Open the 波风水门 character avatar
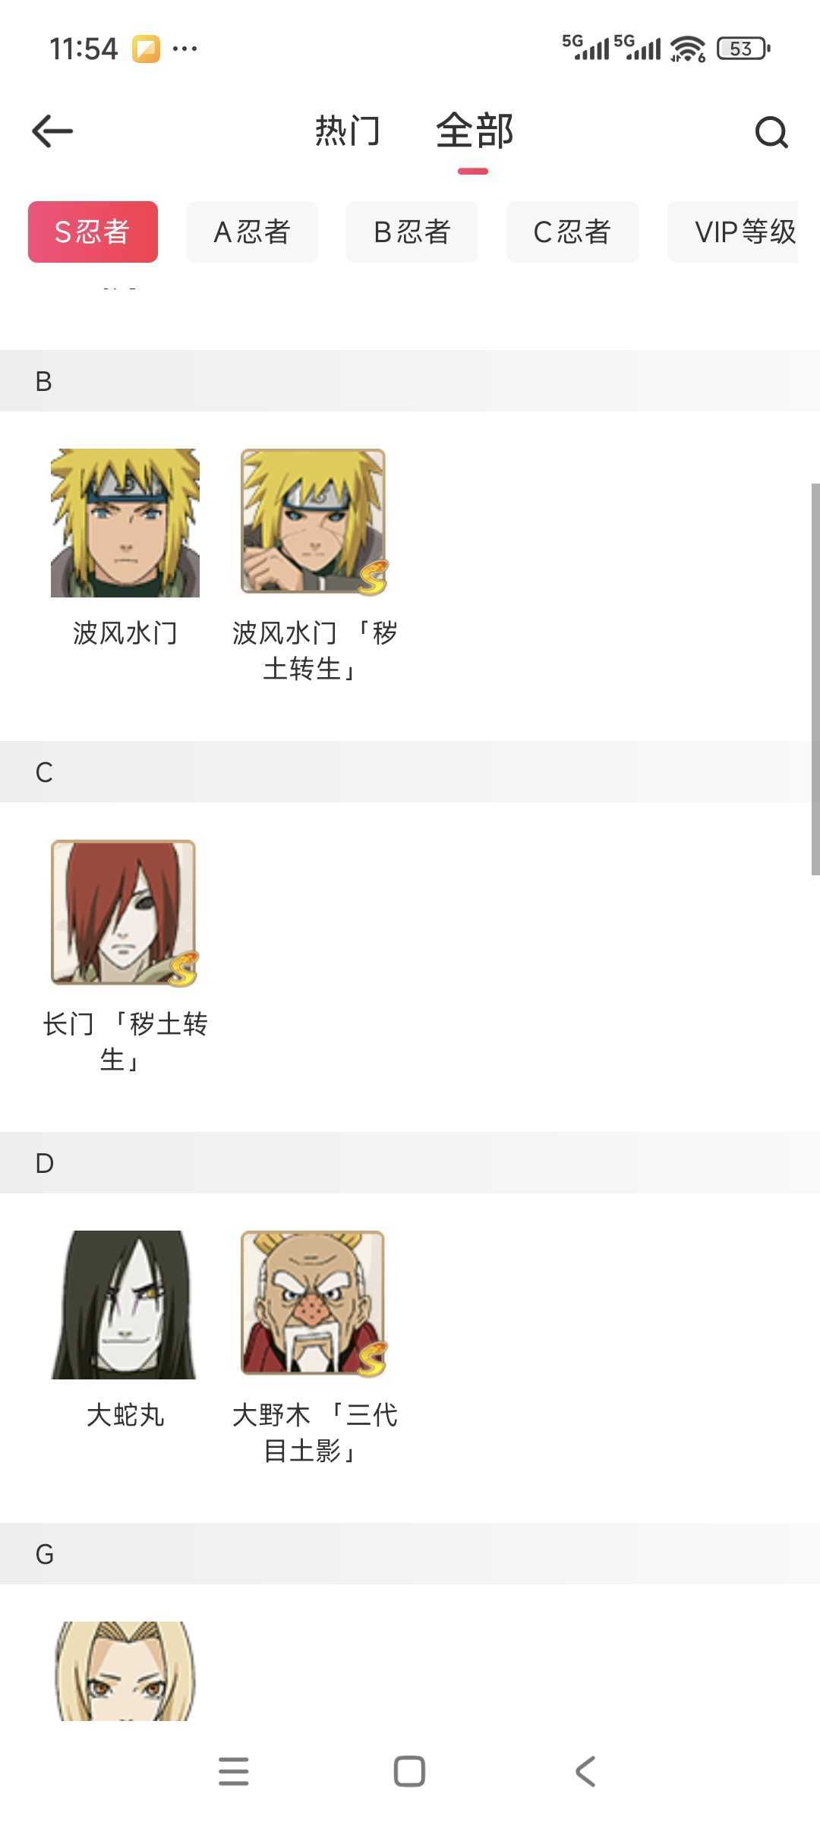Screen dimensions: 820x1822 pos(125,522)
